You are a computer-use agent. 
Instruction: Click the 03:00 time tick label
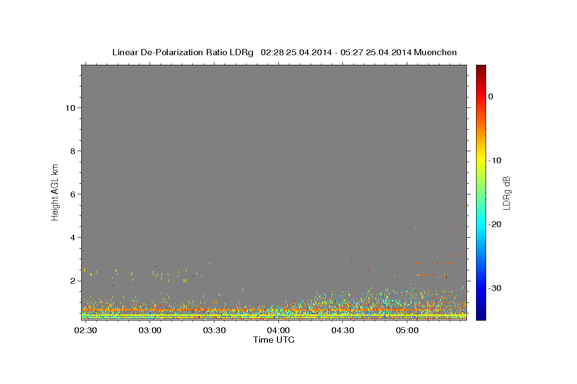pyautogui.click(x=150, y=331)
